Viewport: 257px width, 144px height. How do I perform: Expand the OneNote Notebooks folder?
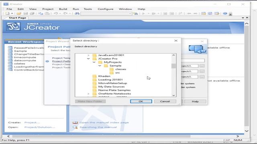click(88, 94)
